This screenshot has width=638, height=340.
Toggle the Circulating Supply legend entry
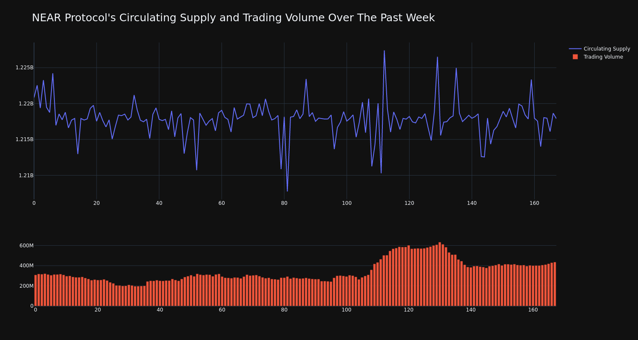(599, 49)
